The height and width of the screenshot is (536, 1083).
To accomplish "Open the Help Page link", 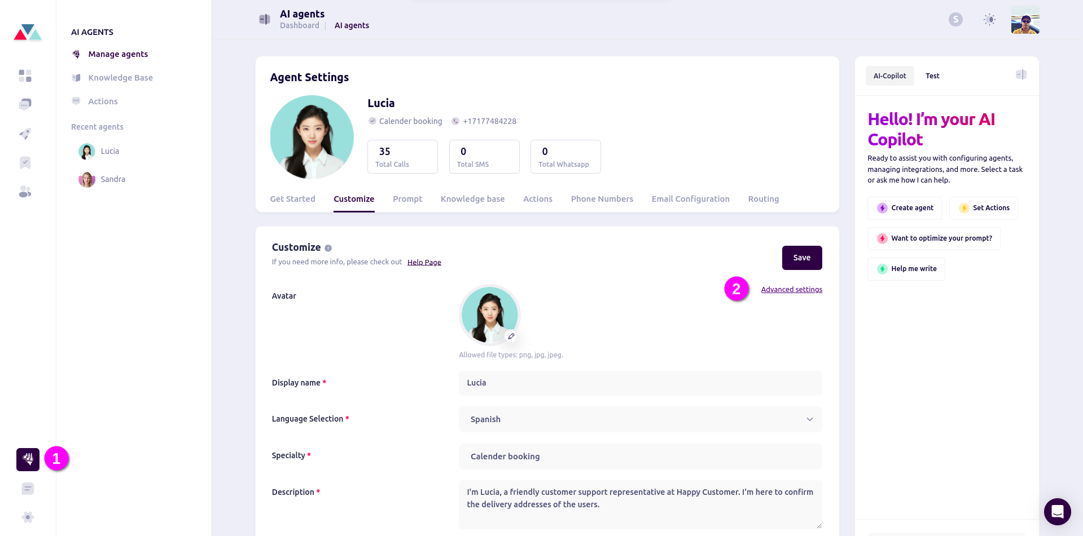I will [424, 262].
